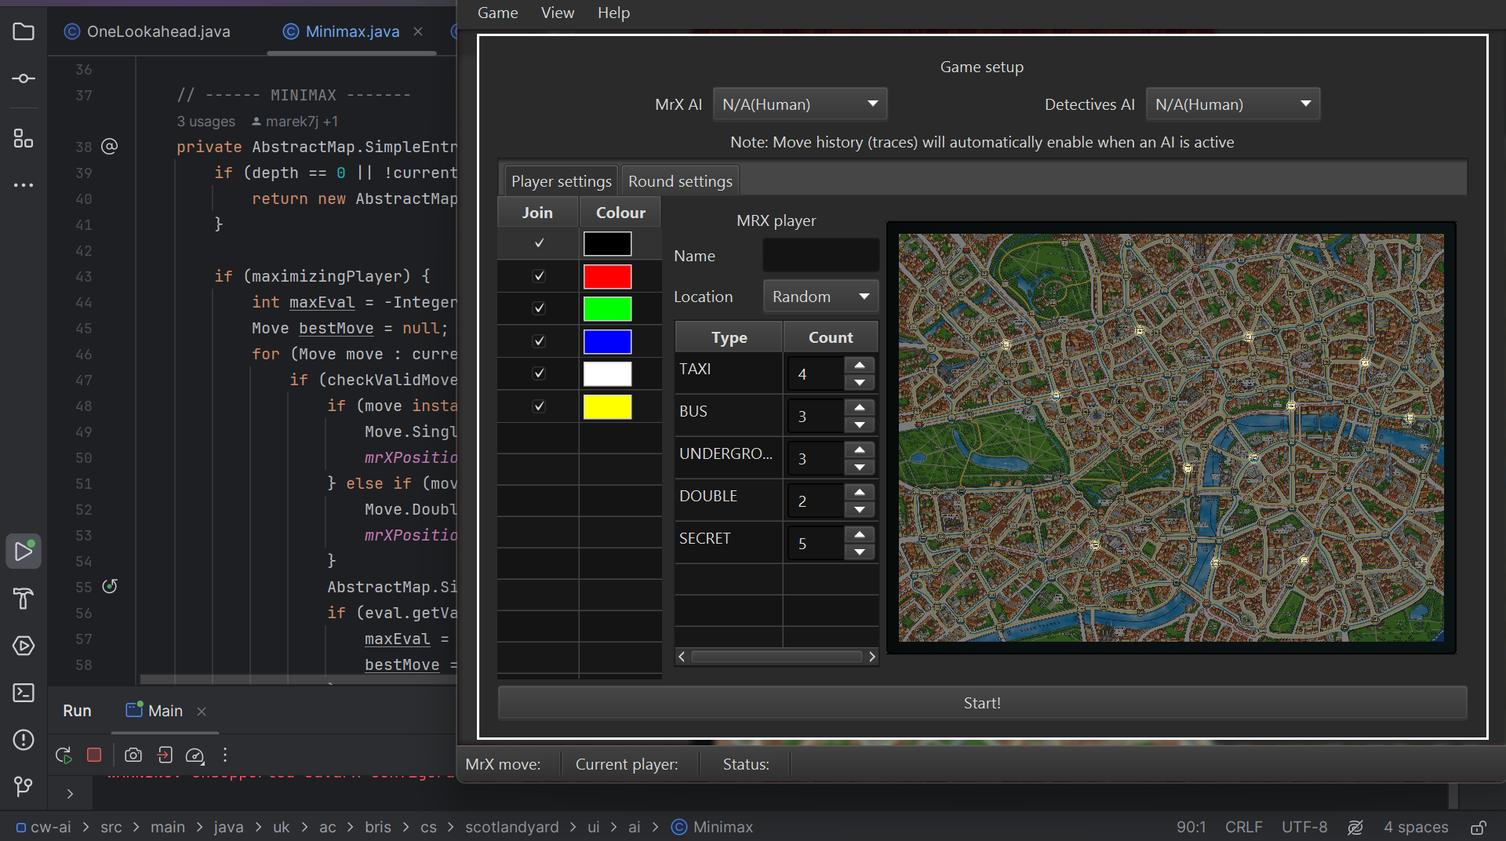Open the Game menu

tap(497, 13)
